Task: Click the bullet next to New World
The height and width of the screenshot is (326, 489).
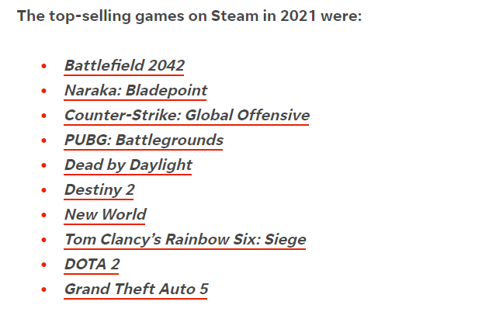Action: pos(44,216)
